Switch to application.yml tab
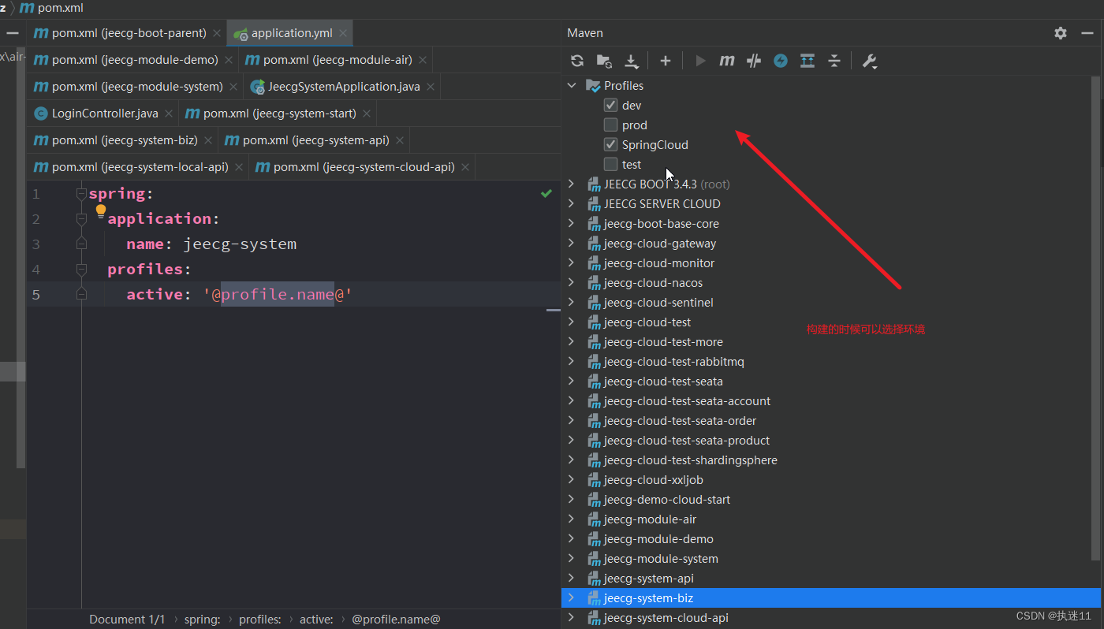Viewport: 1104px width, 629px height. (291, 33)
